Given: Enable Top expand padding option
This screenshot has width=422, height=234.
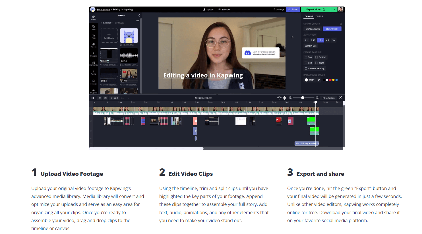Looking at the screenshot, I should tap(306, 57).
